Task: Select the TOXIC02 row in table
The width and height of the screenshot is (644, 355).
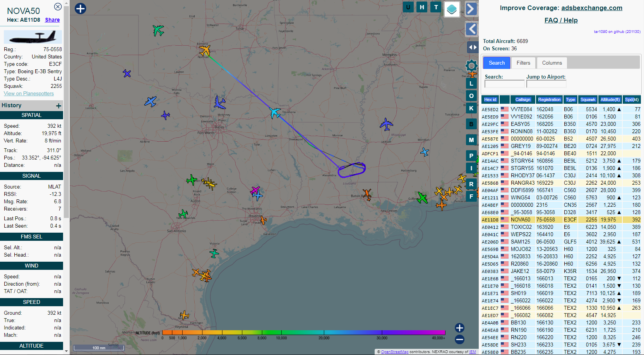Action: [x=561, y=227]
